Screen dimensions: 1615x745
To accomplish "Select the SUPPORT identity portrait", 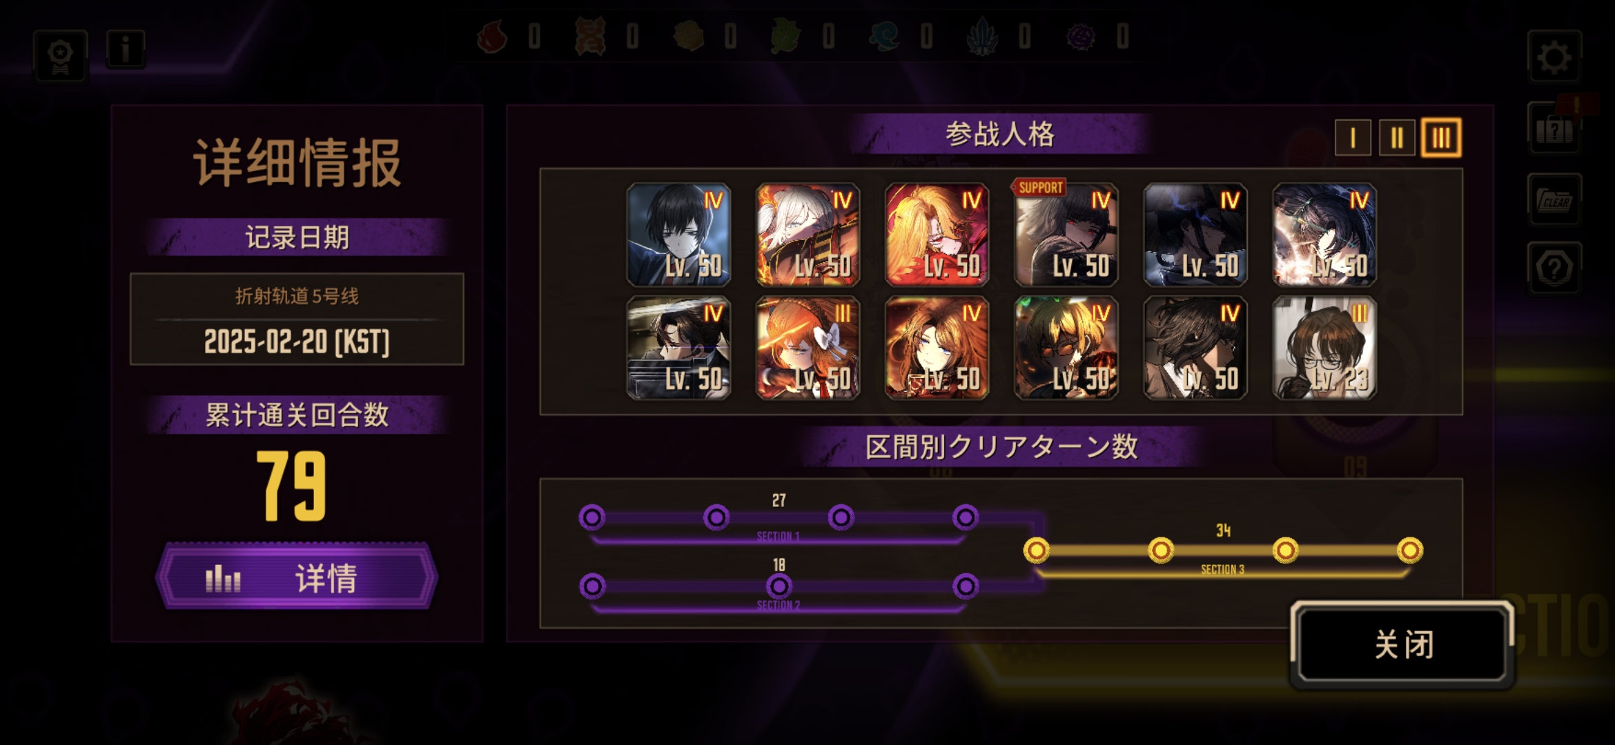I will (x=1066, y=235).
